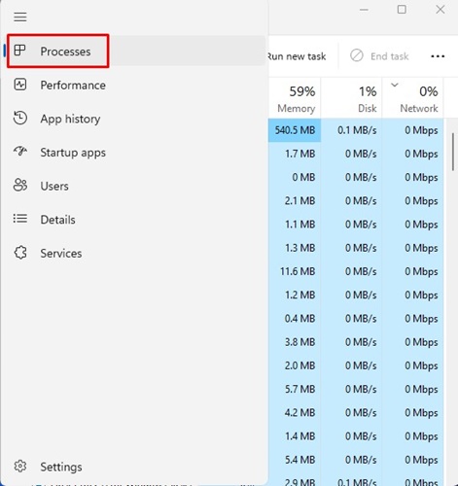The height and width of the screenshot is (486, 458).
Task: Click the End task button
Action: (x=379, y=56)
